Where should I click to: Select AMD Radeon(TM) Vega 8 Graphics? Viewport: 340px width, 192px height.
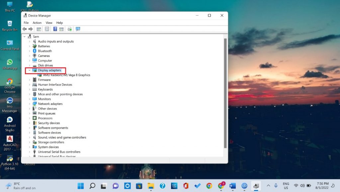(66, 75)
